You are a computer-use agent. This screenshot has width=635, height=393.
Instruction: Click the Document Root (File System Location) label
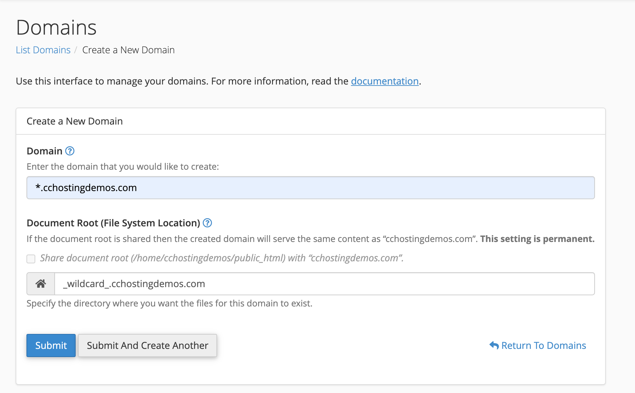tap(113, 223)
